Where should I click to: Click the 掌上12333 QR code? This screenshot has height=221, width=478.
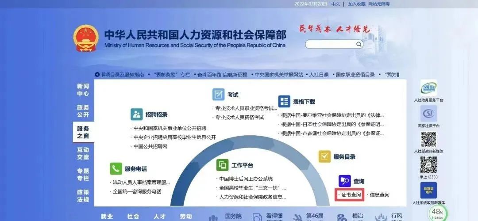428,165
